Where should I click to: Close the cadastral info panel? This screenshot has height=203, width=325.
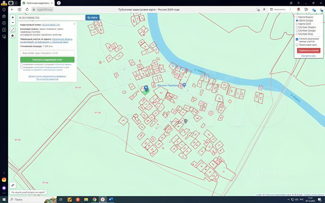(74, 24)
